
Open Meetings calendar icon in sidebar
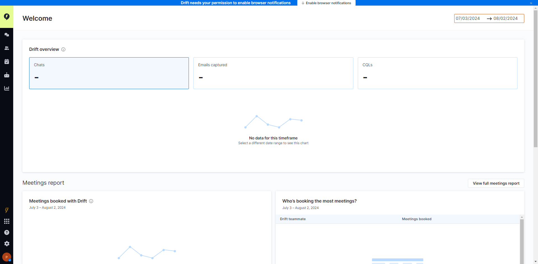7,61
